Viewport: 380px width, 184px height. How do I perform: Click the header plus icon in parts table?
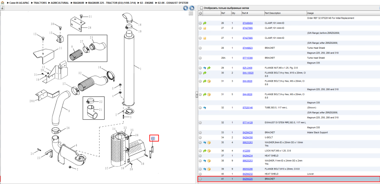coord(200,13)
